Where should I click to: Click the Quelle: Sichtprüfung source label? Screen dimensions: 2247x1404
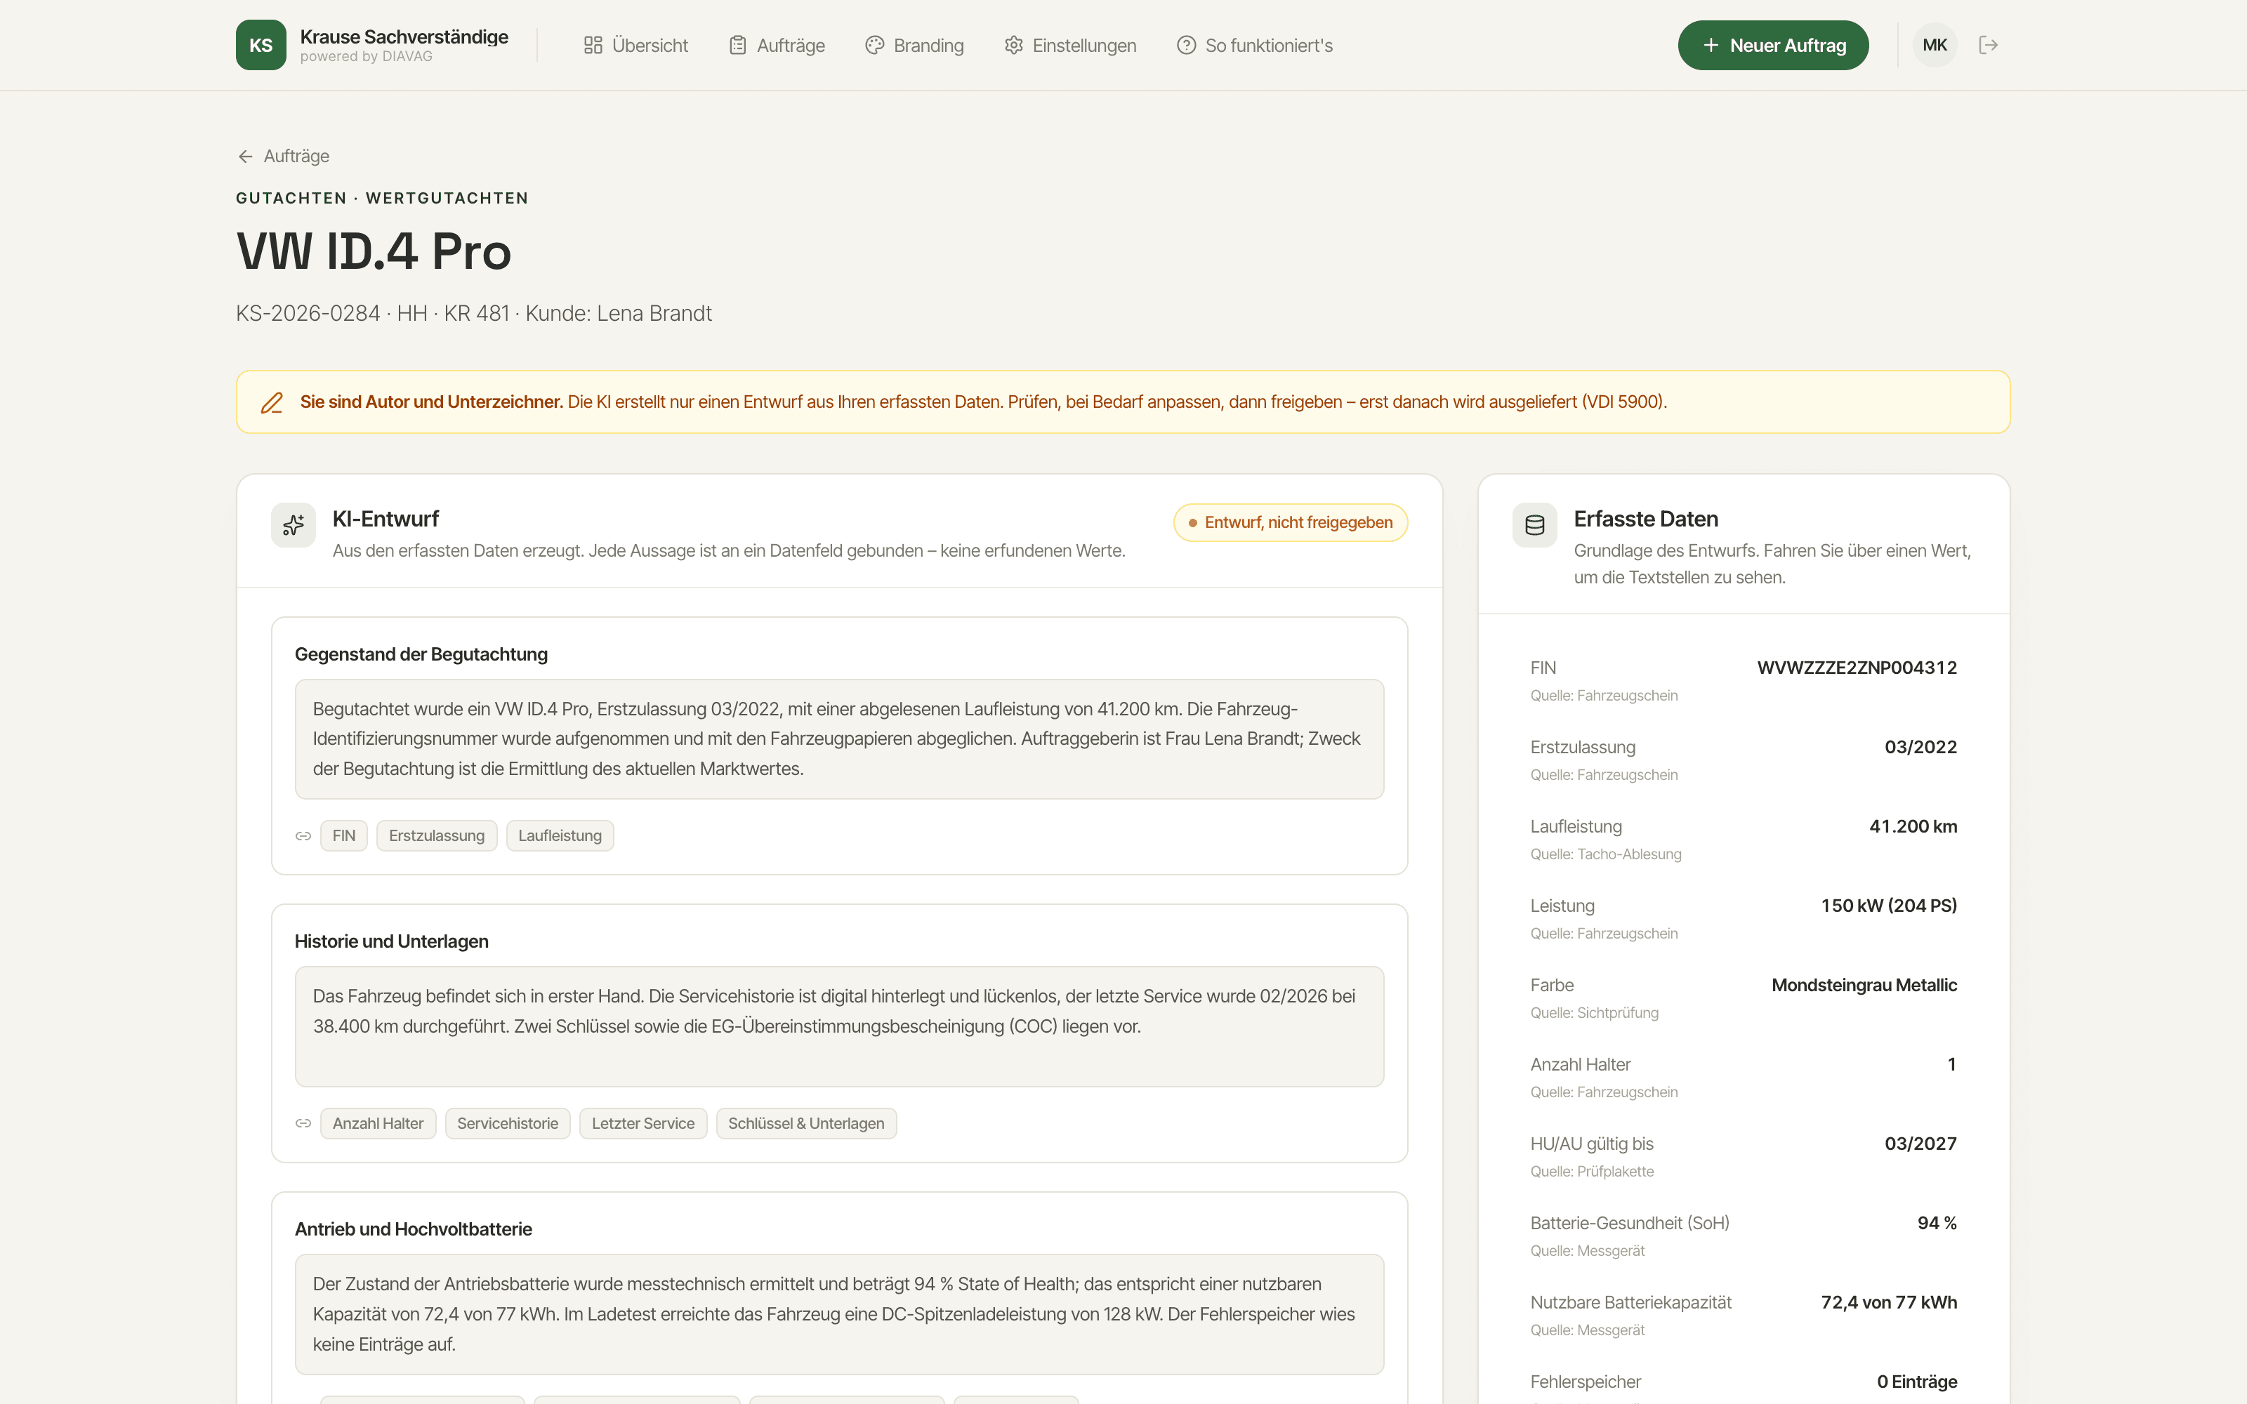(x=1594, y=1013)
